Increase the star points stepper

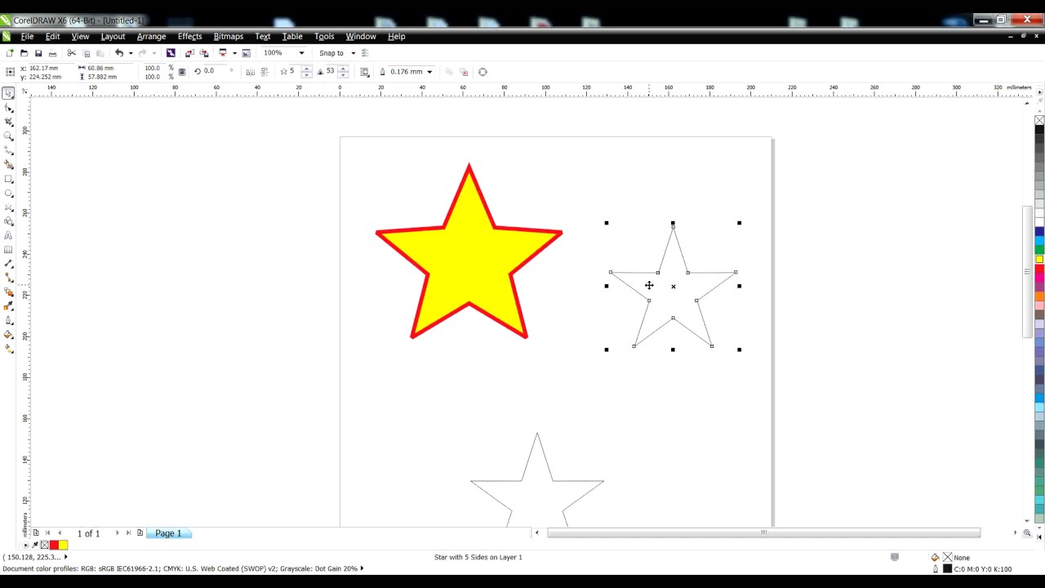[307, 69]
